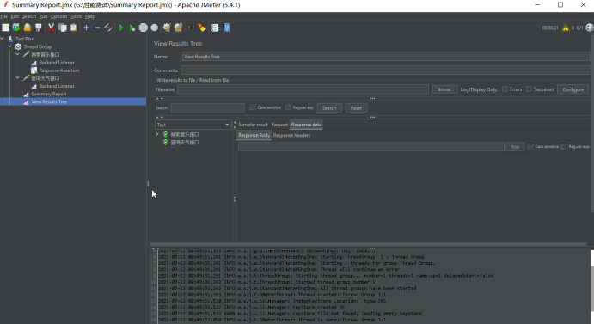Enable the Errors only checkbox
Screen dimensions: 594x324
point(505,89)
